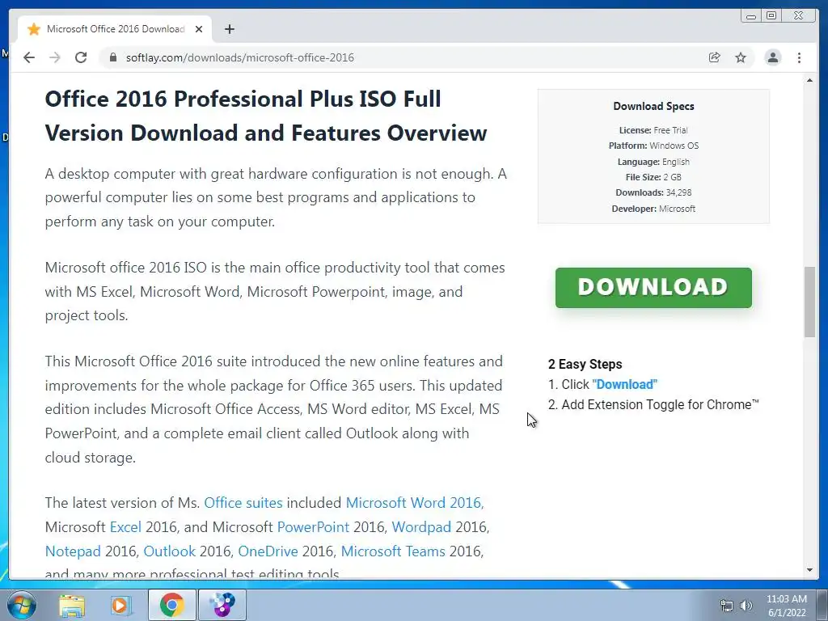Viewport: 828px width, 621px height.
Task: Click the address bar URL
Action: pos(239,57)
